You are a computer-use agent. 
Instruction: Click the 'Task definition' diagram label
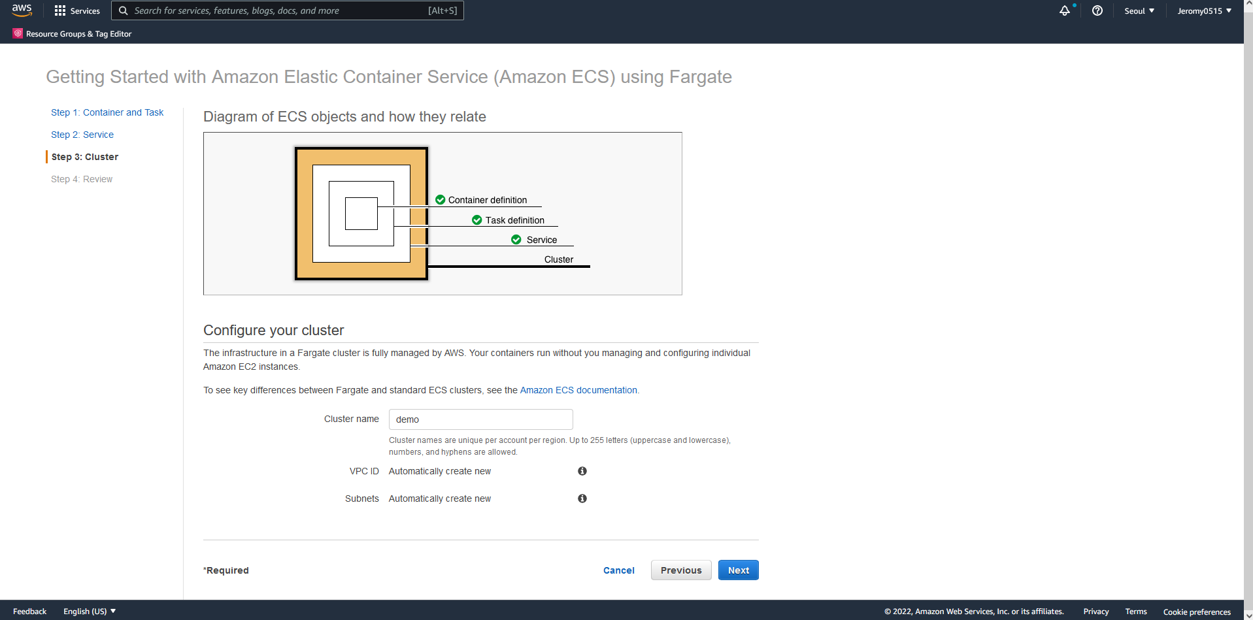click(515, 220)
